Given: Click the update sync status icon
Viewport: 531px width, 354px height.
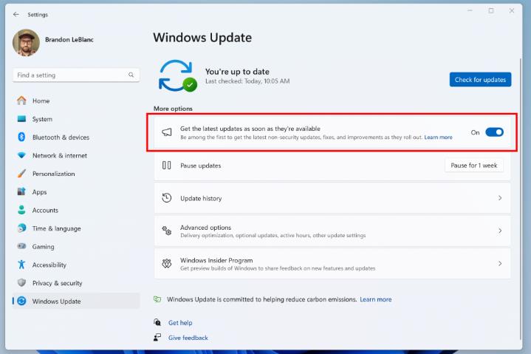Looking at the screenshot, I should 177,76.
